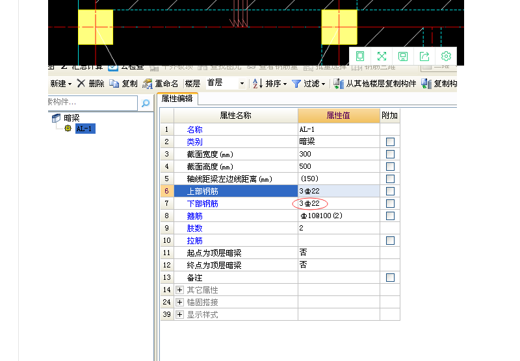Click the 上部钢筋 value cell
This screenshot has height=361, width=520.
point(339,191)
